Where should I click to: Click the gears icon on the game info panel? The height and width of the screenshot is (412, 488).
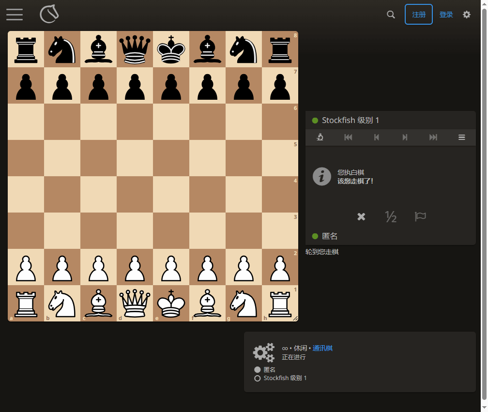tap(264, 352)
